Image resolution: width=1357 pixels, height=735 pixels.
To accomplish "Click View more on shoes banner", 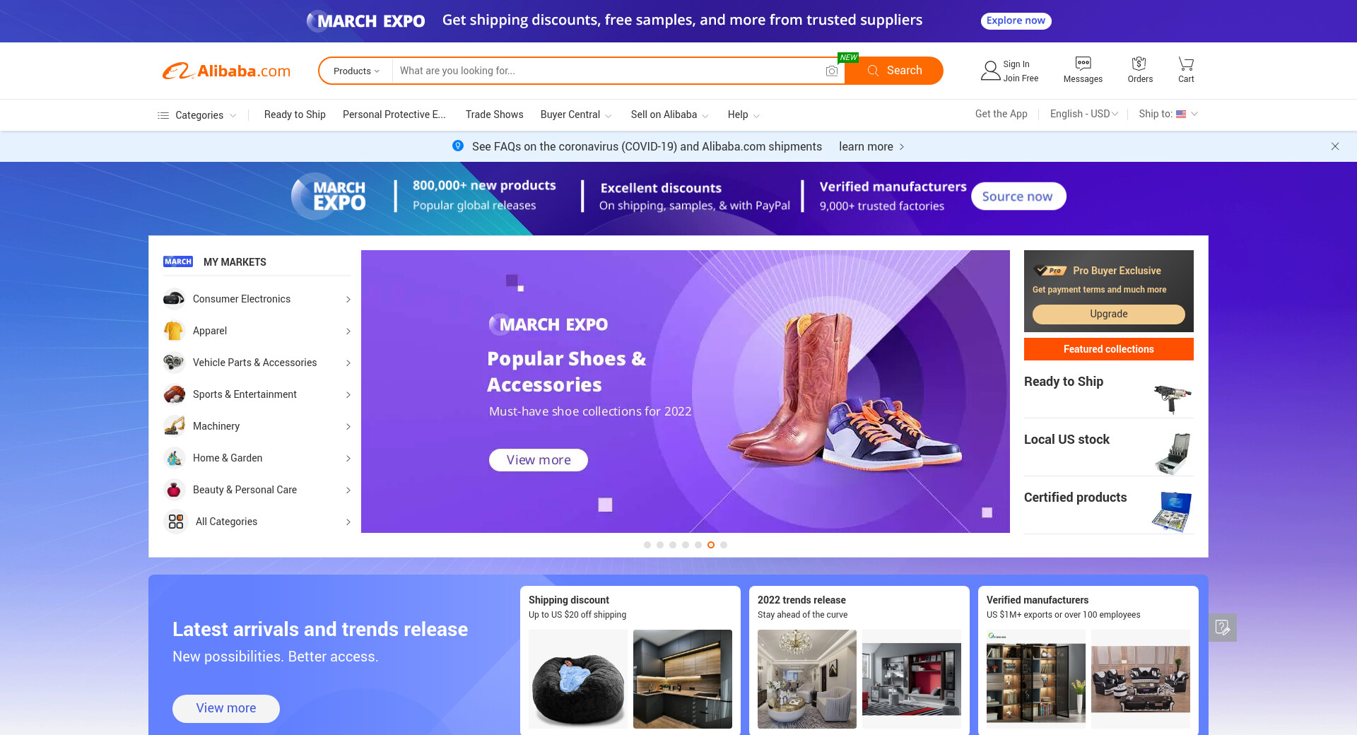I will (539, 460).
